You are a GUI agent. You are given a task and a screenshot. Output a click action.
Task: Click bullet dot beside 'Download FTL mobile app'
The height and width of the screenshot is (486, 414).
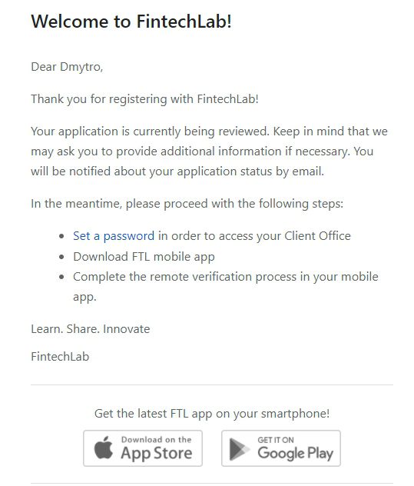61,257
